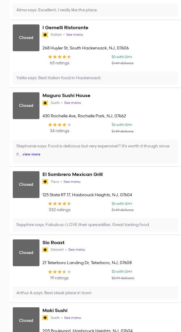This screenshot has height=332, width=181.
Task: Open See menu link for Maguro Sushi House
Action: 72,103
